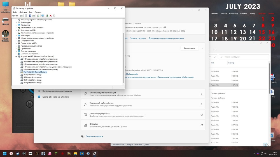Switch Explorer to details view icon
Viewport: 280px width, 157px height.
click(x=265, y=144)
